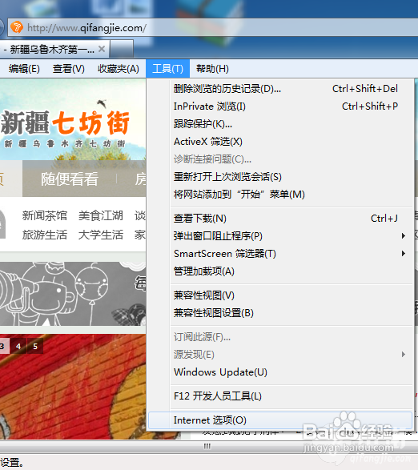The image size is (418, 470).
Task: Close the 工具(T) menu header
Action: (167, 69)
